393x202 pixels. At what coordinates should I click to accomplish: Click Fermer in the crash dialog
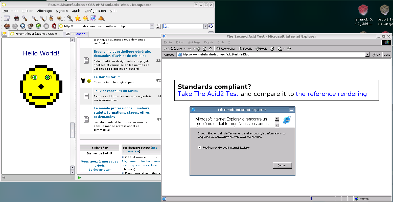pyautogui.click(x=282, y=165)
